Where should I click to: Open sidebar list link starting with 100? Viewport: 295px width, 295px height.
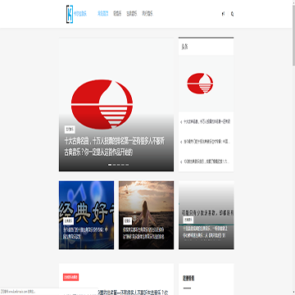point(206,161)
